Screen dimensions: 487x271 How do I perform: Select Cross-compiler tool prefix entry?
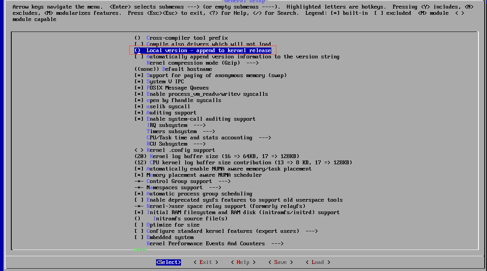point(187,38)
